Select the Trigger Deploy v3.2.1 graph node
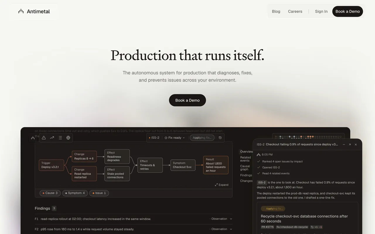This screenshot has height=234, width=375. click(x=51, y=165)
